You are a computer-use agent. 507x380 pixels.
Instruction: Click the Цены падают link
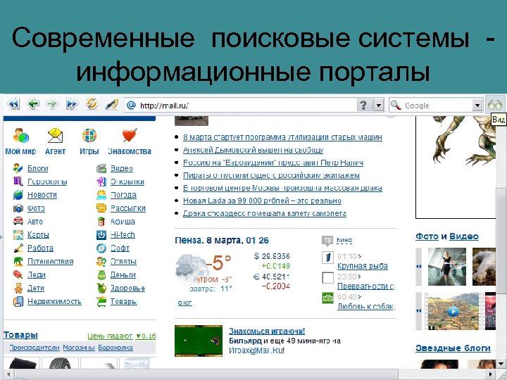coord(110,336)
